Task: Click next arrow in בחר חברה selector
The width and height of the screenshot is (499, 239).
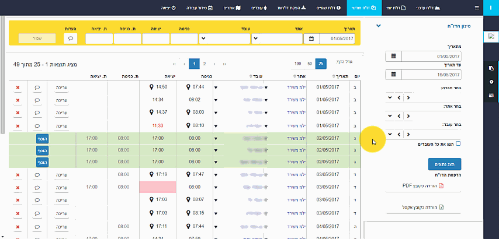Action: point(408,97)
